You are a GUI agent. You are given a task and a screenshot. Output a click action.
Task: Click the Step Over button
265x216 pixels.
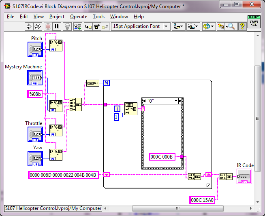point(97,26)
